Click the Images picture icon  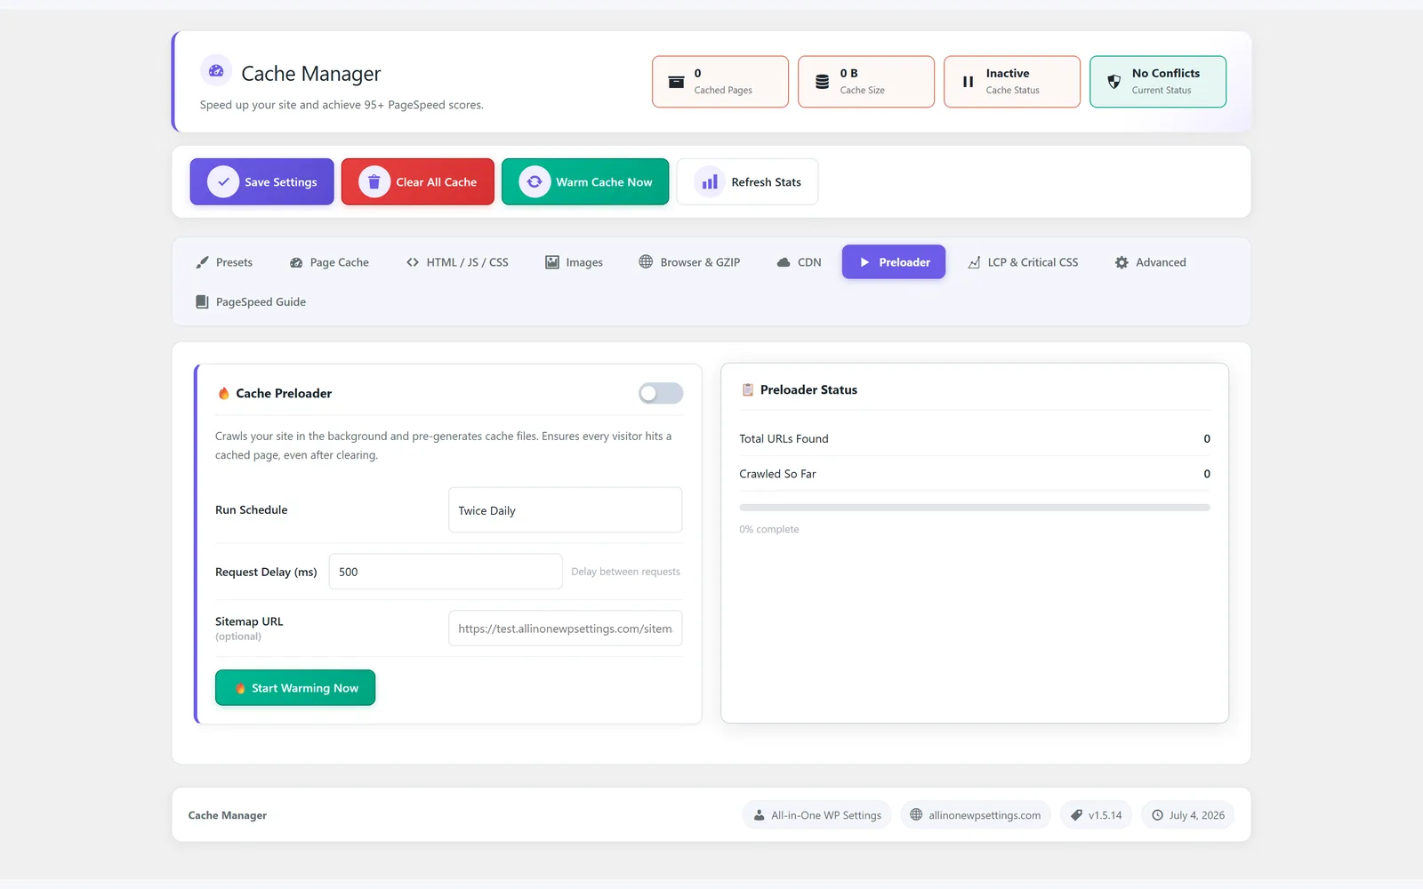point(552,262)
